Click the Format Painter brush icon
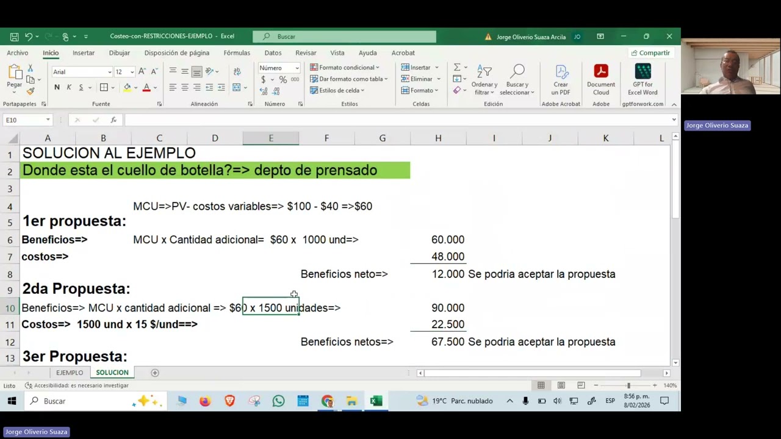The height and width of the screenshot is (439, 781). click(x=31, y=91)
